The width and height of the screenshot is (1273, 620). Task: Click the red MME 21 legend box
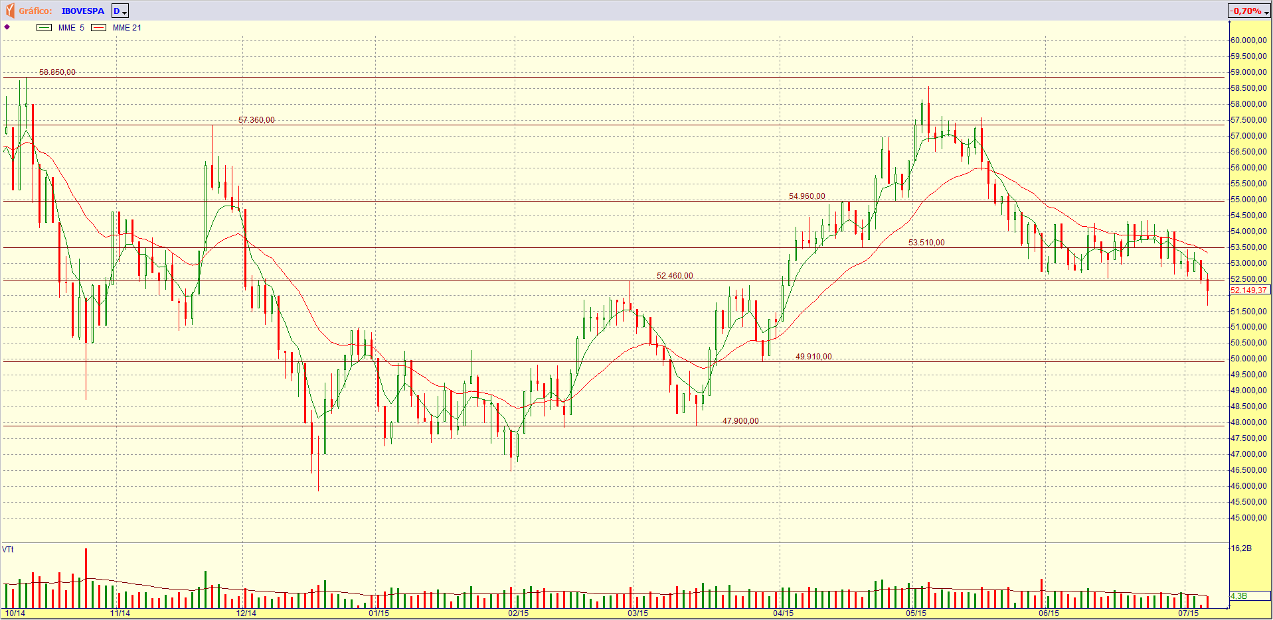tap(98, 28)
